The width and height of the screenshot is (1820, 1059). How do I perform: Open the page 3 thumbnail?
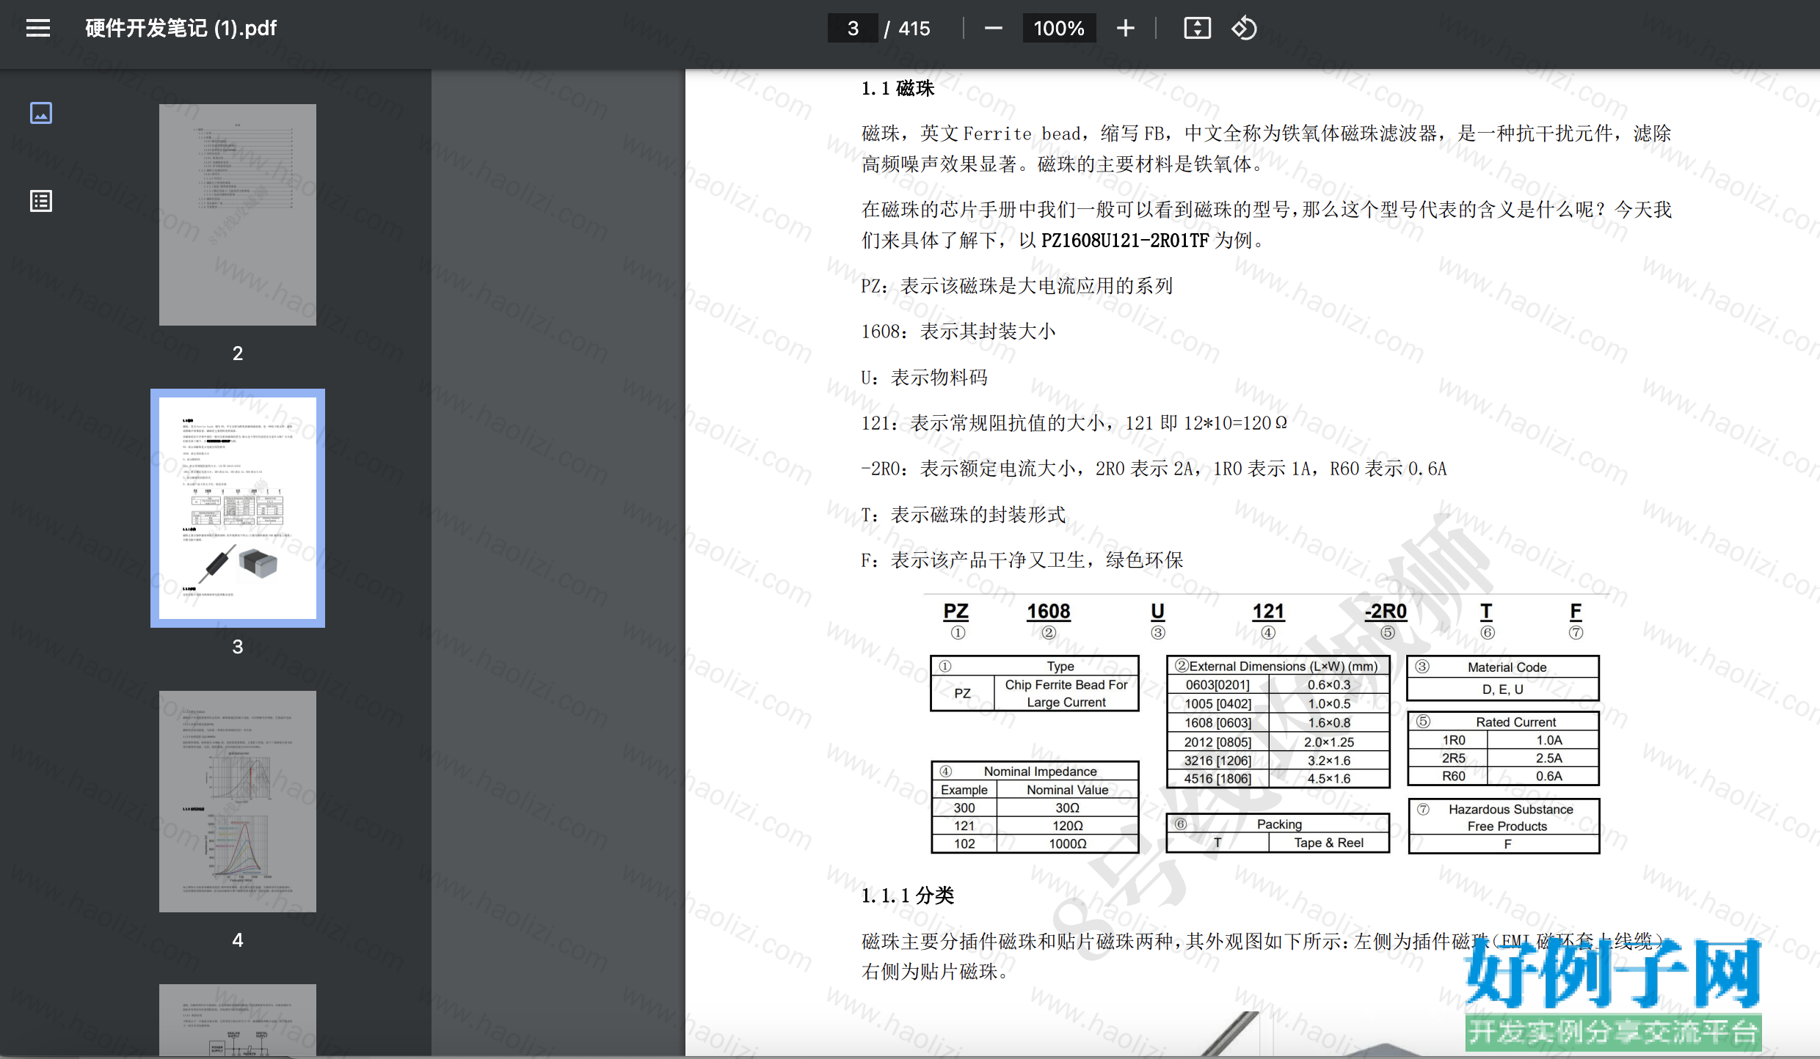coord(238,508)
